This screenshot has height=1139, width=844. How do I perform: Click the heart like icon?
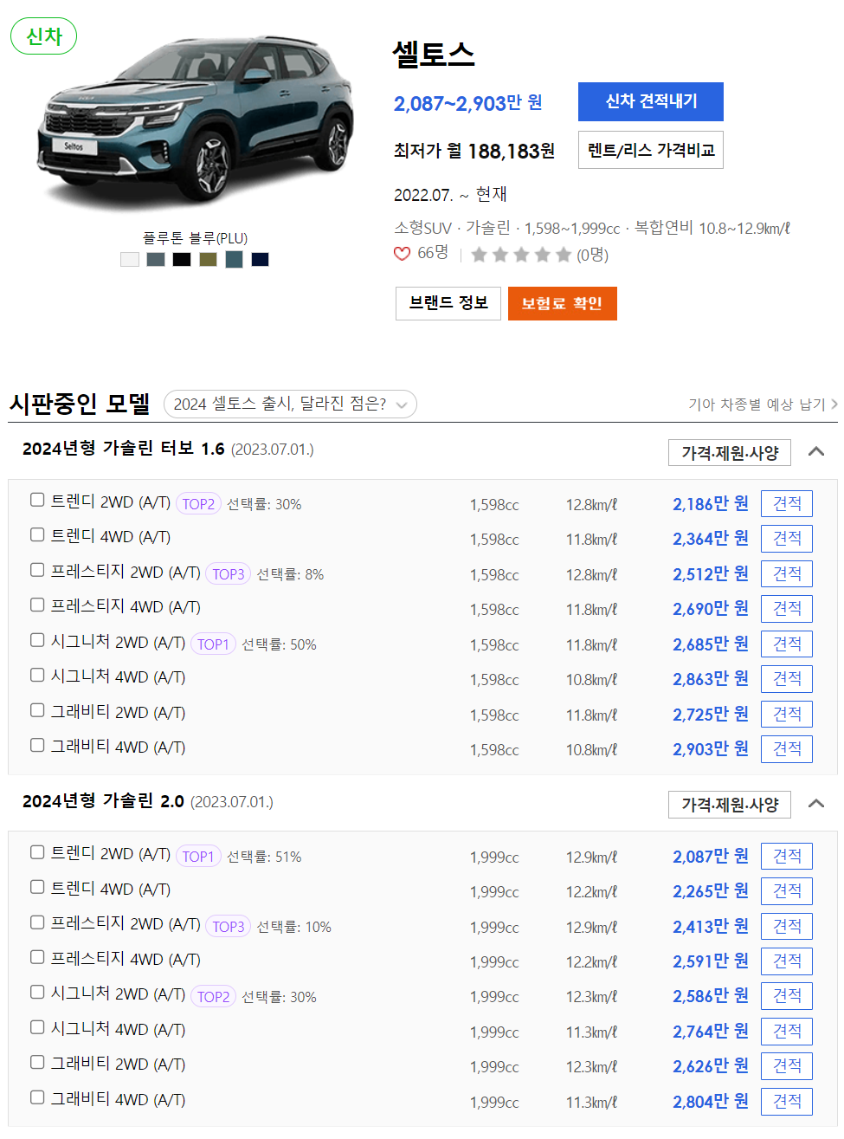(x=402, y=254)
